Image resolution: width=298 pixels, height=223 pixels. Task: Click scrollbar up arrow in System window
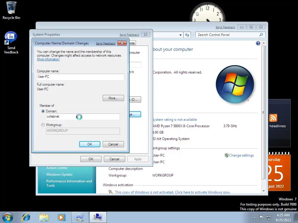tap(264, 43)
